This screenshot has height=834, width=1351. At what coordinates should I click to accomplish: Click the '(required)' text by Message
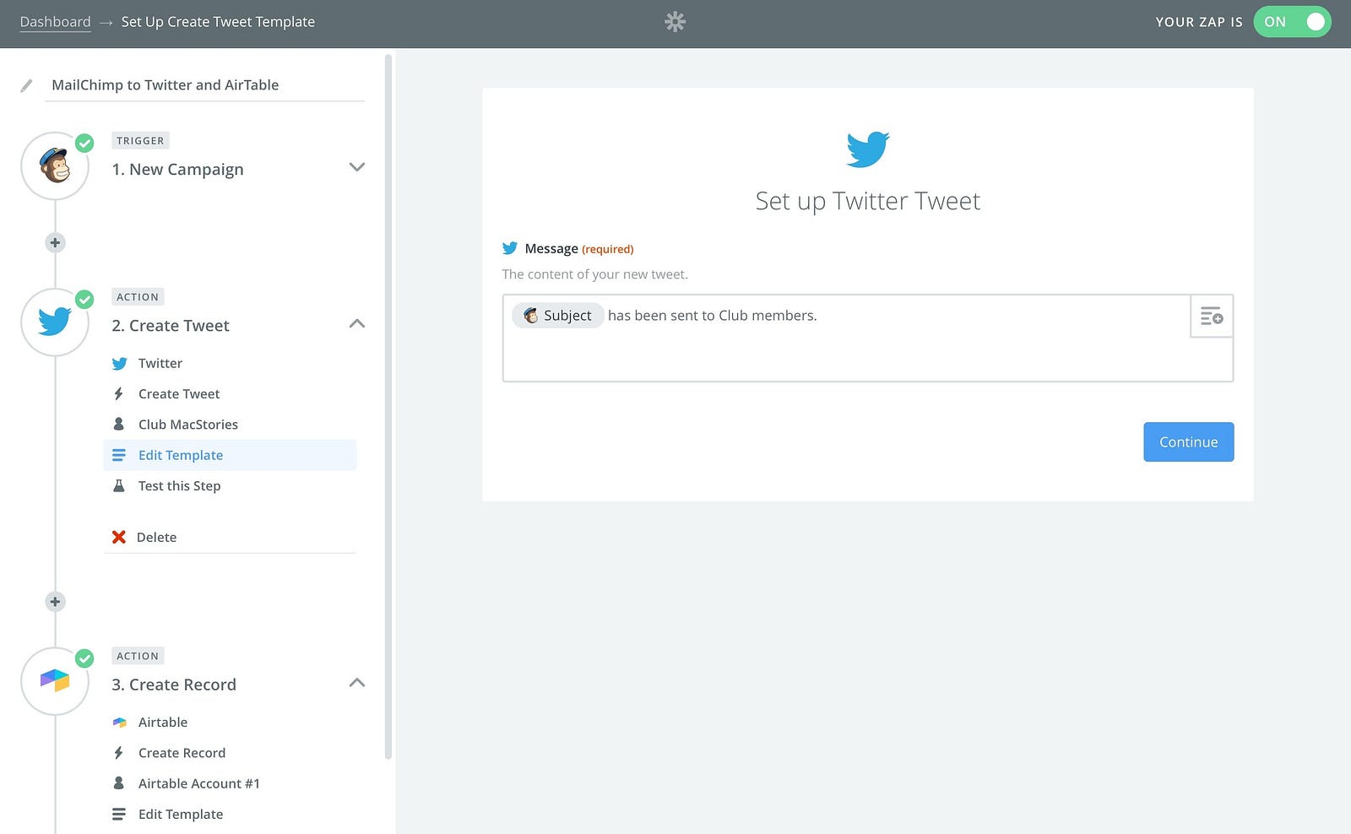608,249
